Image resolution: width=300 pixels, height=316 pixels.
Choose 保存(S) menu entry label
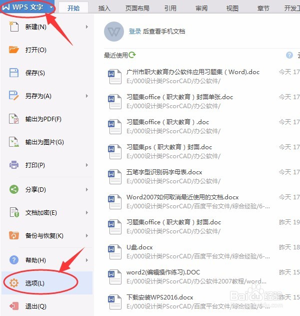(x=35, y=73)
